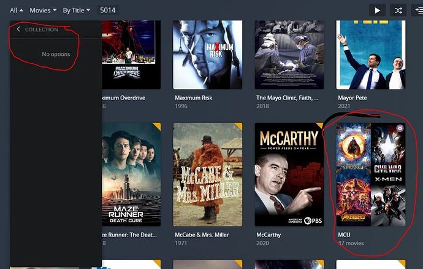Click the 2021 year under Mayor Pete
Screen dimensions: 423x269
(344, 106)
